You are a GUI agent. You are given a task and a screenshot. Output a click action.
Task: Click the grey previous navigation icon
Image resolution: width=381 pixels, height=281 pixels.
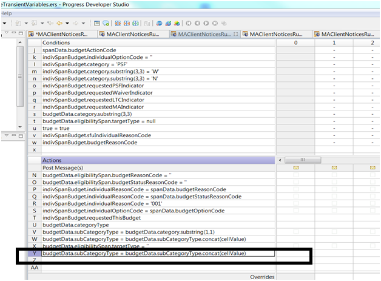tap(197, 23)
